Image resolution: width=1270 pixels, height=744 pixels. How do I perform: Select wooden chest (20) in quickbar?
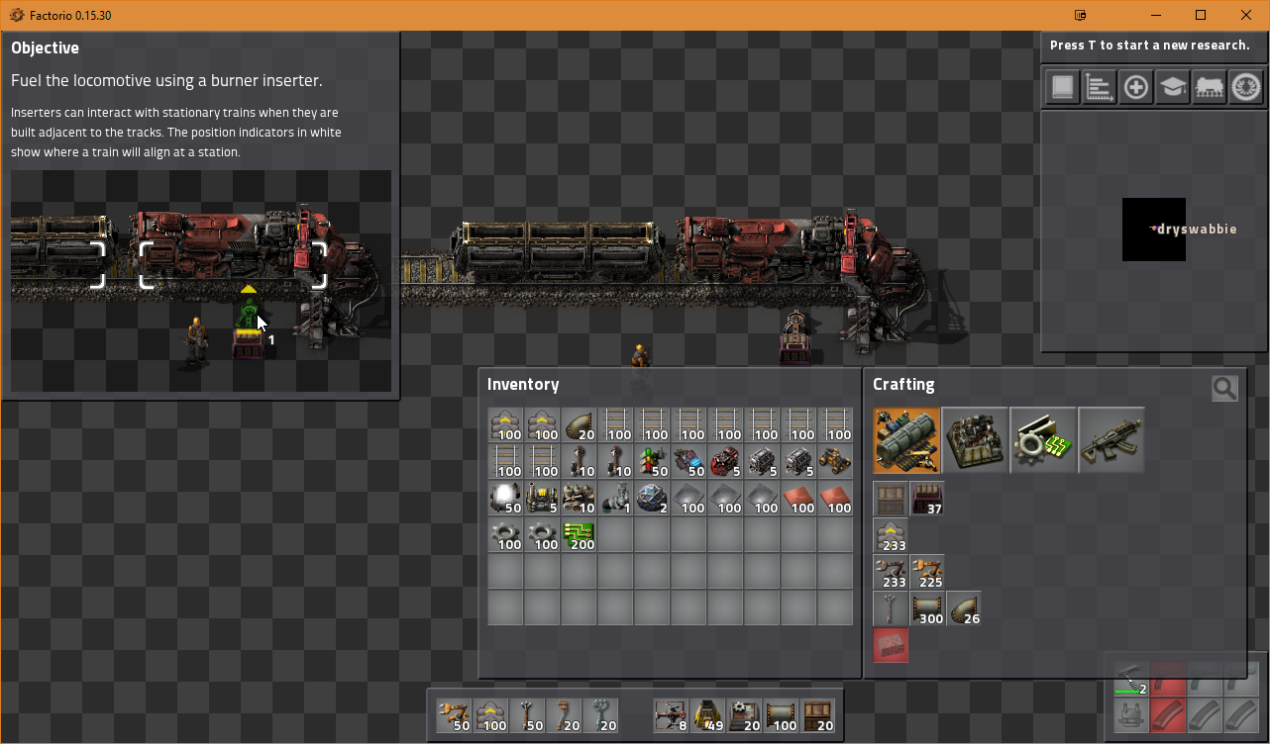818,715
